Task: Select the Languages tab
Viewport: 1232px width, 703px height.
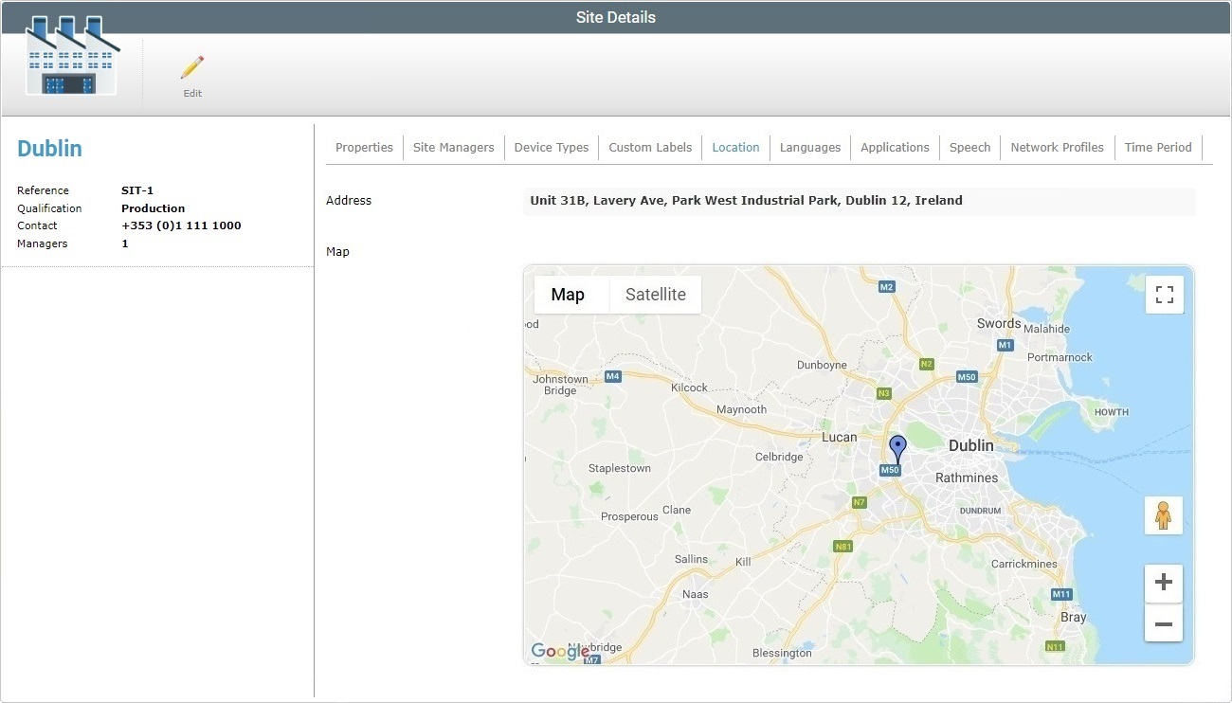Action: (x=809, y=147)
